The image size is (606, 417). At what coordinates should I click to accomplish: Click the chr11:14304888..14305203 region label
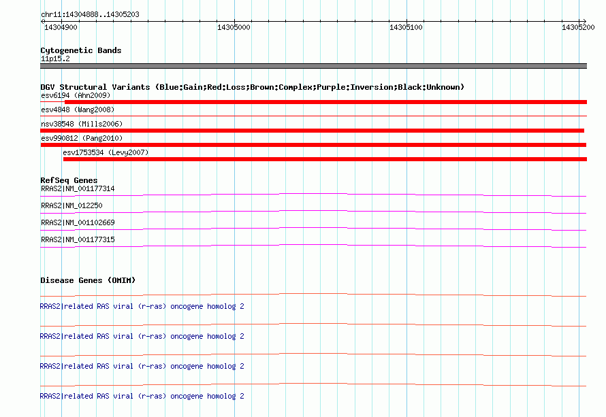coord(90,14)
